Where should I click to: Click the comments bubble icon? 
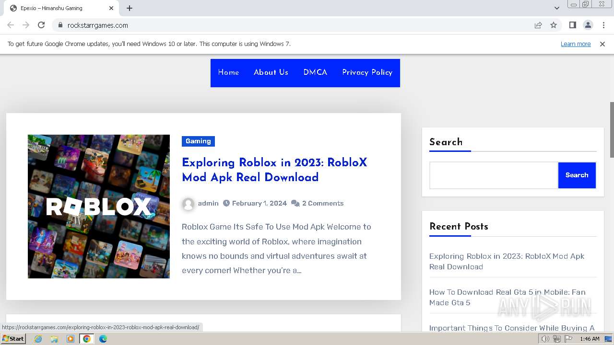pos(295,203)
